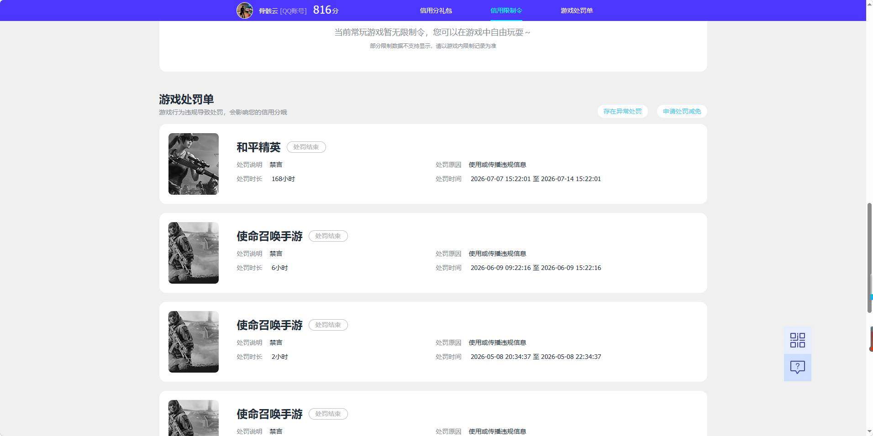Open the help question chat icon
Image resolution: width=873 pixels, height=436 pixels.
[797, 367]
